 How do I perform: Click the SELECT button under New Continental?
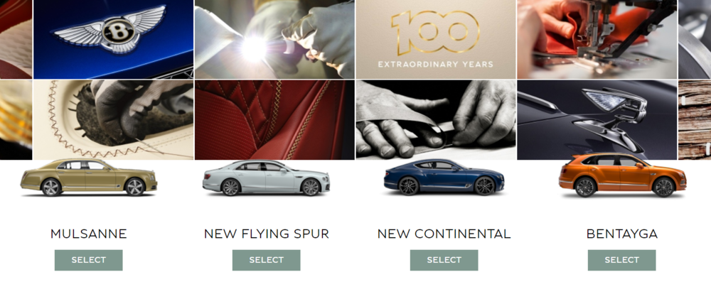pyautogui.click(x=444, y=260)
